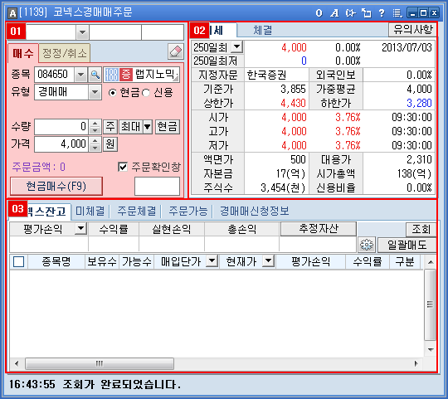The height and width of the screenshot is (399, 448).
Task: Expand the 경매매 order type dropdown
Action: point(95,92)
